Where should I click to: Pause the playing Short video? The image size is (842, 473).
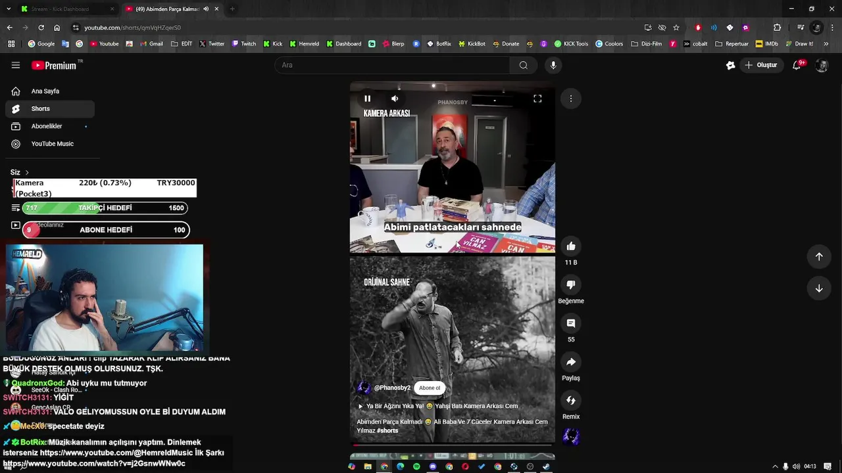click(x=368, y=99)
